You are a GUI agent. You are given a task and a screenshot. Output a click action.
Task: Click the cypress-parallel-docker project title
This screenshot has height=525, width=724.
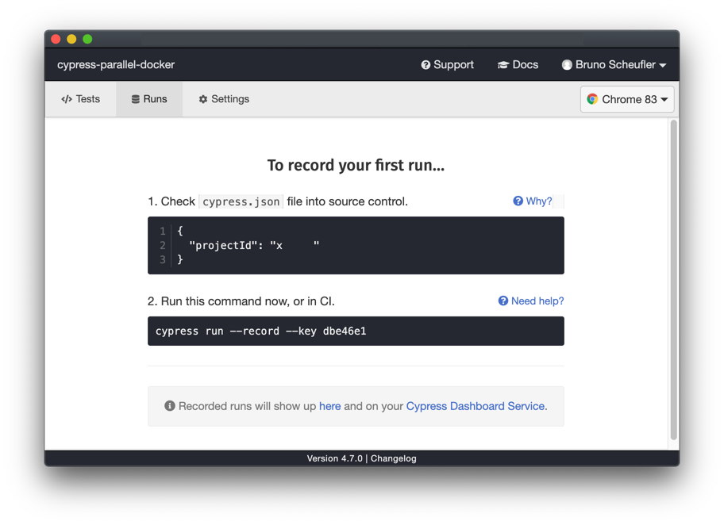pos(116,65)
